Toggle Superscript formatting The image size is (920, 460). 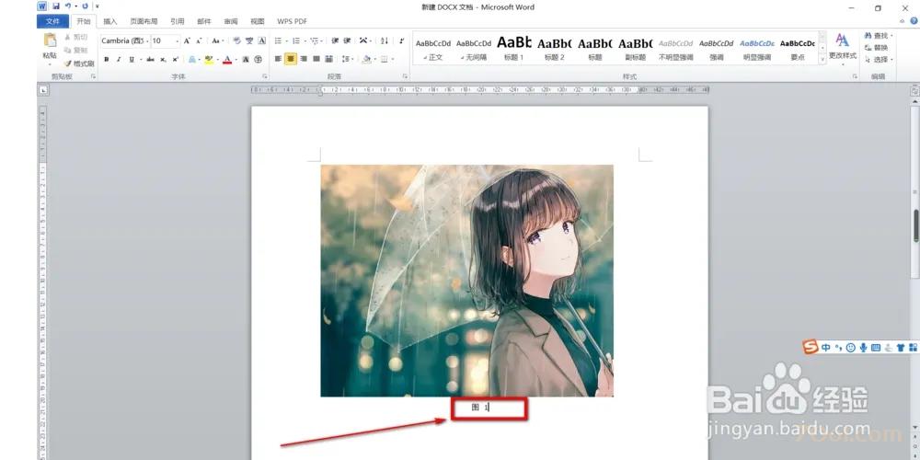pyautogui.click(x=176, y=59)
